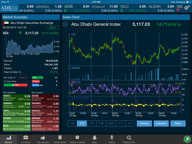The image size is (192, 144).
Task: Open Market tab bar chart icon
Action: (8, 138)
